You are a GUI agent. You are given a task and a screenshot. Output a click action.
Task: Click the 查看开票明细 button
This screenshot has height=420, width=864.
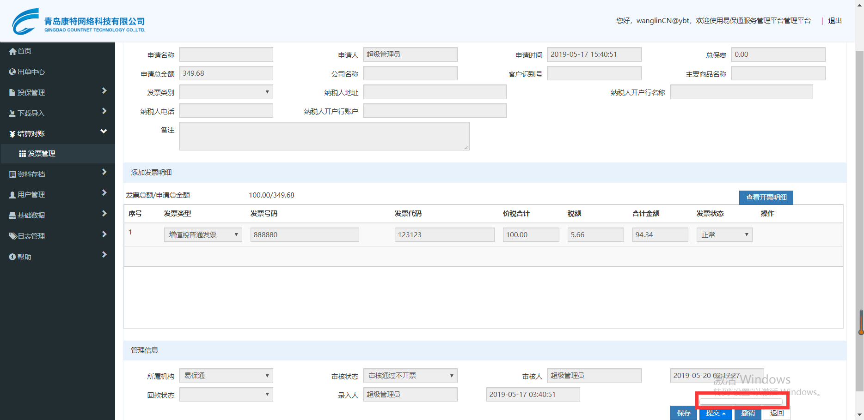(766, 198)
